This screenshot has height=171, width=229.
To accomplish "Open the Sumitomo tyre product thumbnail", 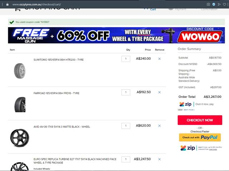I will pos(20,71).
